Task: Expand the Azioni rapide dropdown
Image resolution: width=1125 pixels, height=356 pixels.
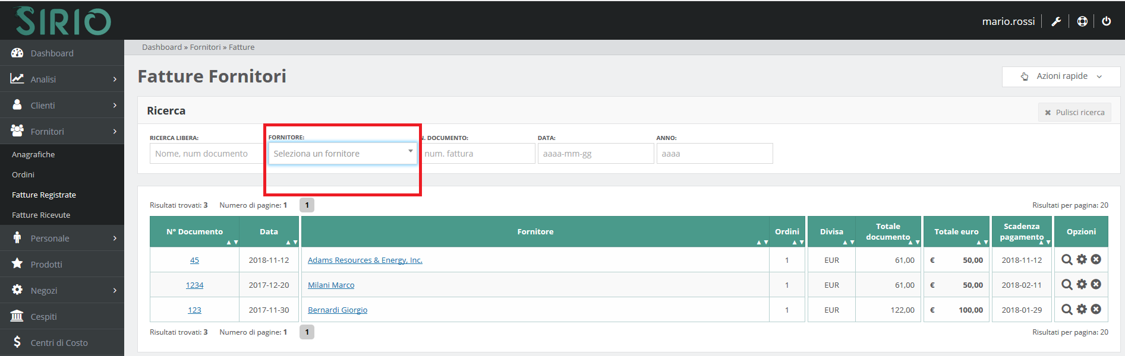Action: pos(1061,77)
